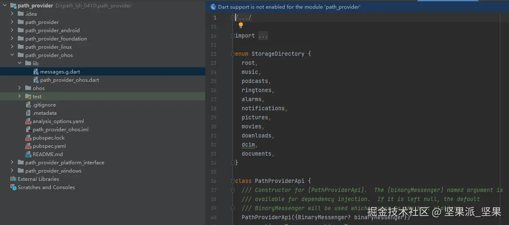
Task: Select pubspec.lock file in tree
Action: pyautogui.click(x=49, y=138)
